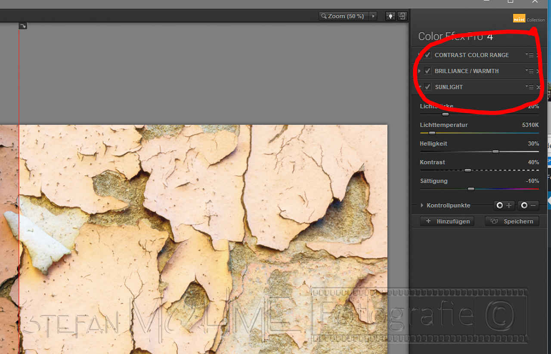The height and width of the screenshot is (354, 551).
Task: Hide the side panel with the arrow icon
Action: (x=402, y=16)
